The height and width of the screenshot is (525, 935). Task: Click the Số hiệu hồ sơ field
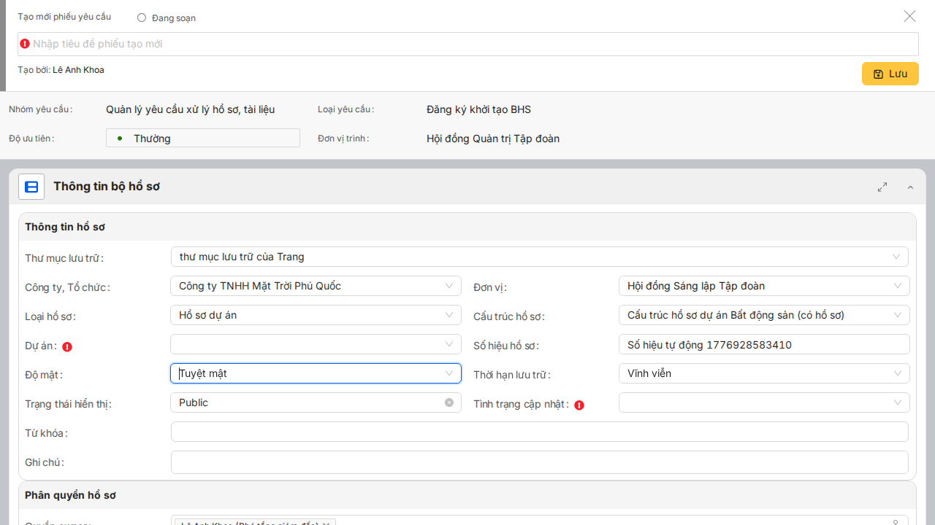coord(763,344)
